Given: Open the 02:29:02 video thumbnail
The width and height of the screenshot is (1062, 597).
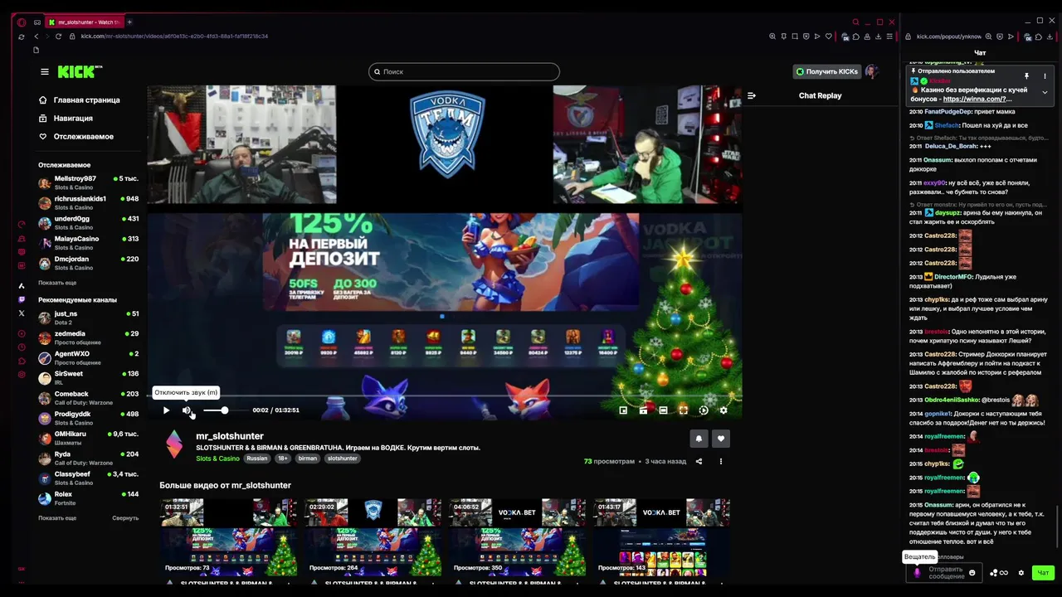Looking at the screenshot, I should 373,537.
